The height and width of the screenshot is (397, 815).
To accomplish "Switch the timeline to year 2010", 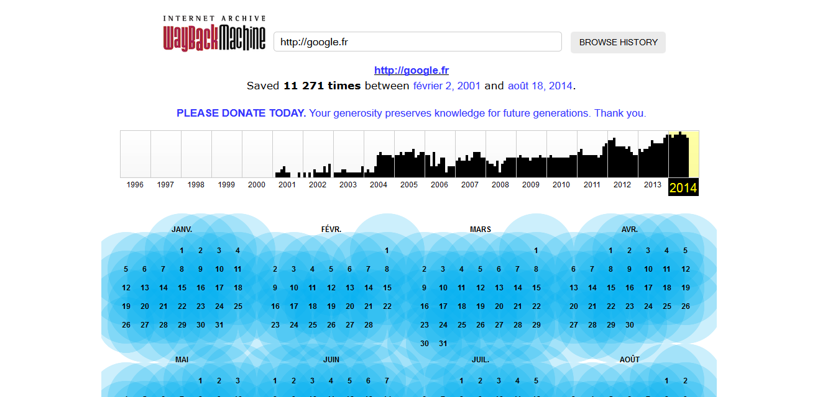I will (561, 184).
